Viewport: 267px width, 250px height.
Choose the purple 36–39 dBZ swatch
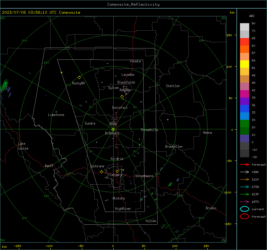pos(244,101)
